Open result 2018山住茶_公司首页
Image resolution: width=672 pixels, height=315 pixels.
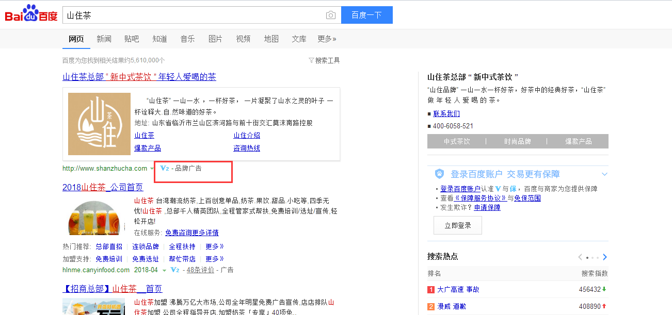[x=103, y=187]
